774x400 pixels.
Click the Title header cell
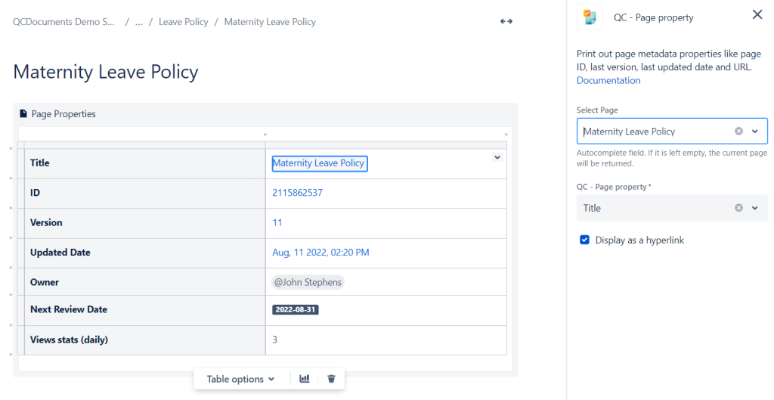[144, 163]
